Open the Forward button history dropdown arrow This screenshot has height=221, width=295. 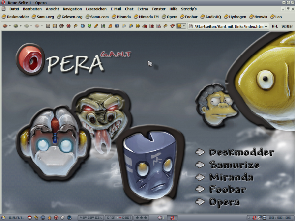pyautogui.click(x=21, y=26)
